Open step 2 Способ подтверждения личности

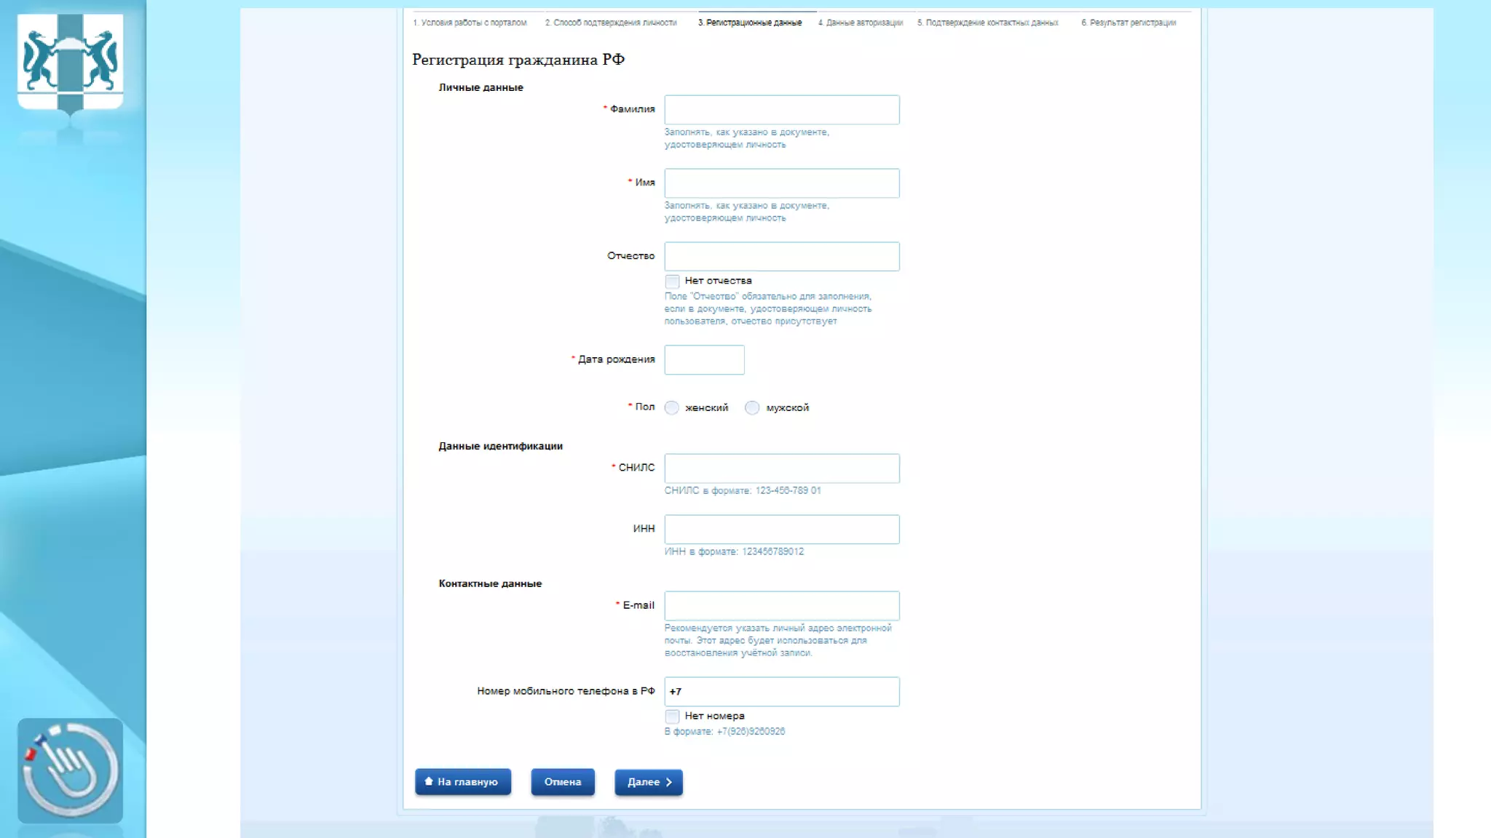pyautogui.click(x=611, y=23)
